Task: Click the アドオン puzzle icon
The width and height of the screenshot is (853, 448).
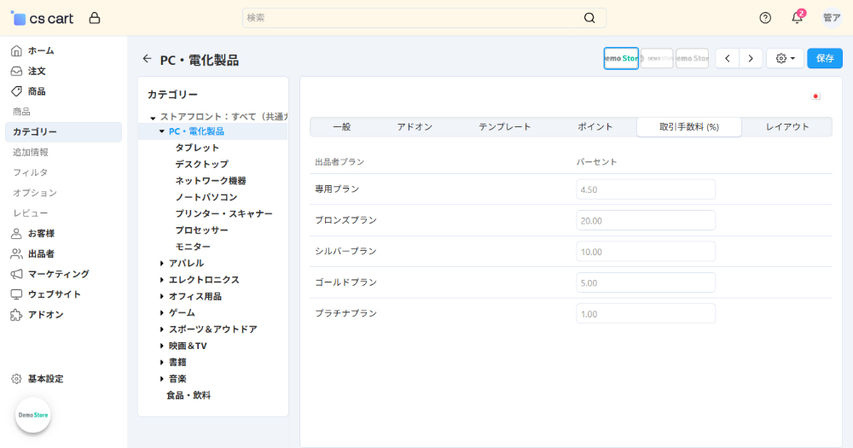Action: coord(16,315)
